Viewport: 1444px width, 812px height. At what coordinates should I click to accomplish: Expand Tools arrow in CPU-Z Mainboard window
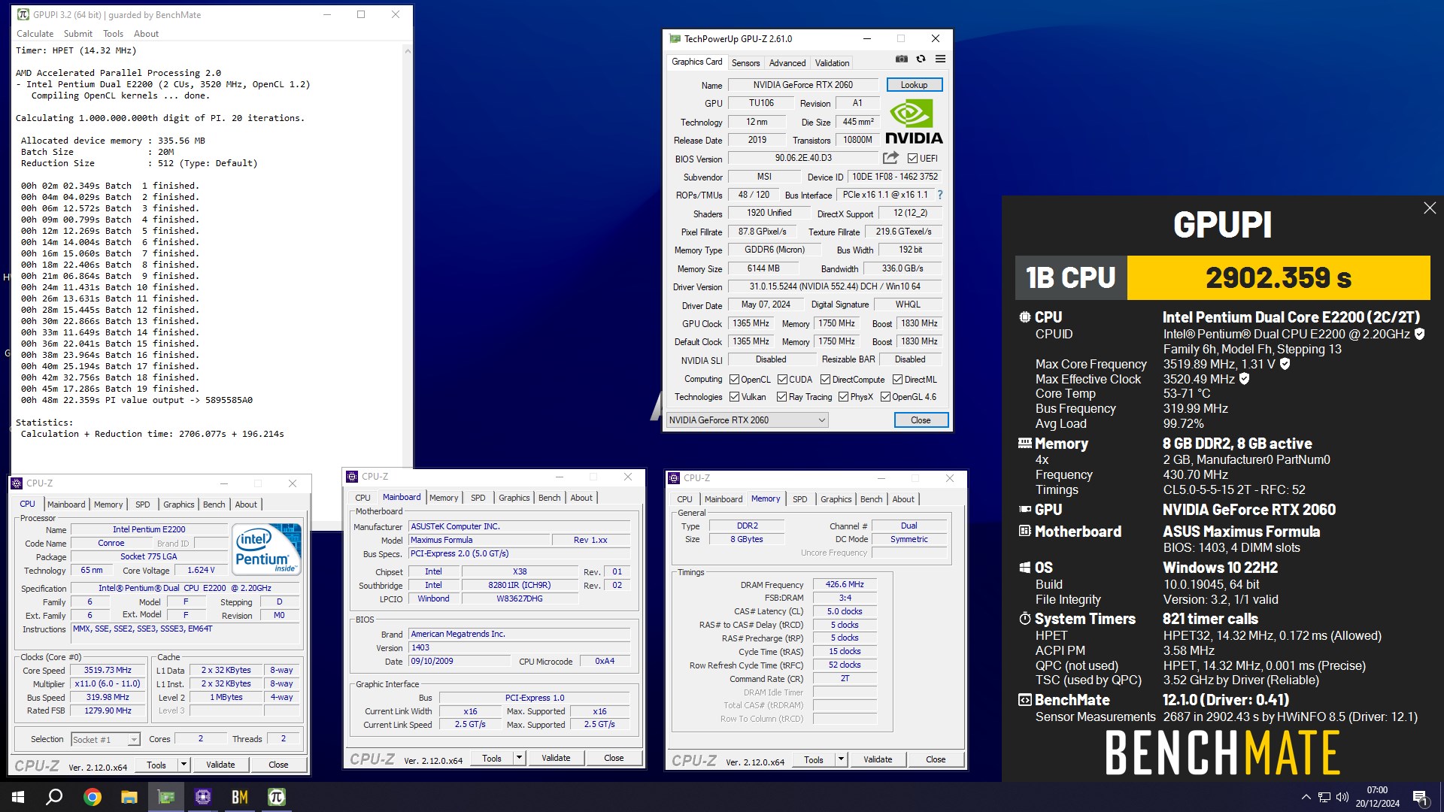point(518,758)
